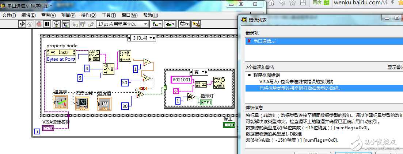
Task: Open the sequence frame selector 3 [0..4]
Action: click(142, 38)
